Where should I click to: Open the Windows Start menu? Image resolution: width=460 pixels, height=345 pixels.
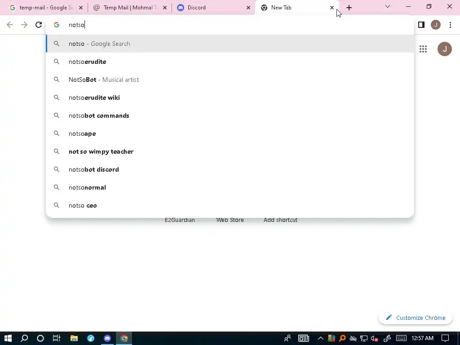tap(8, 338)
